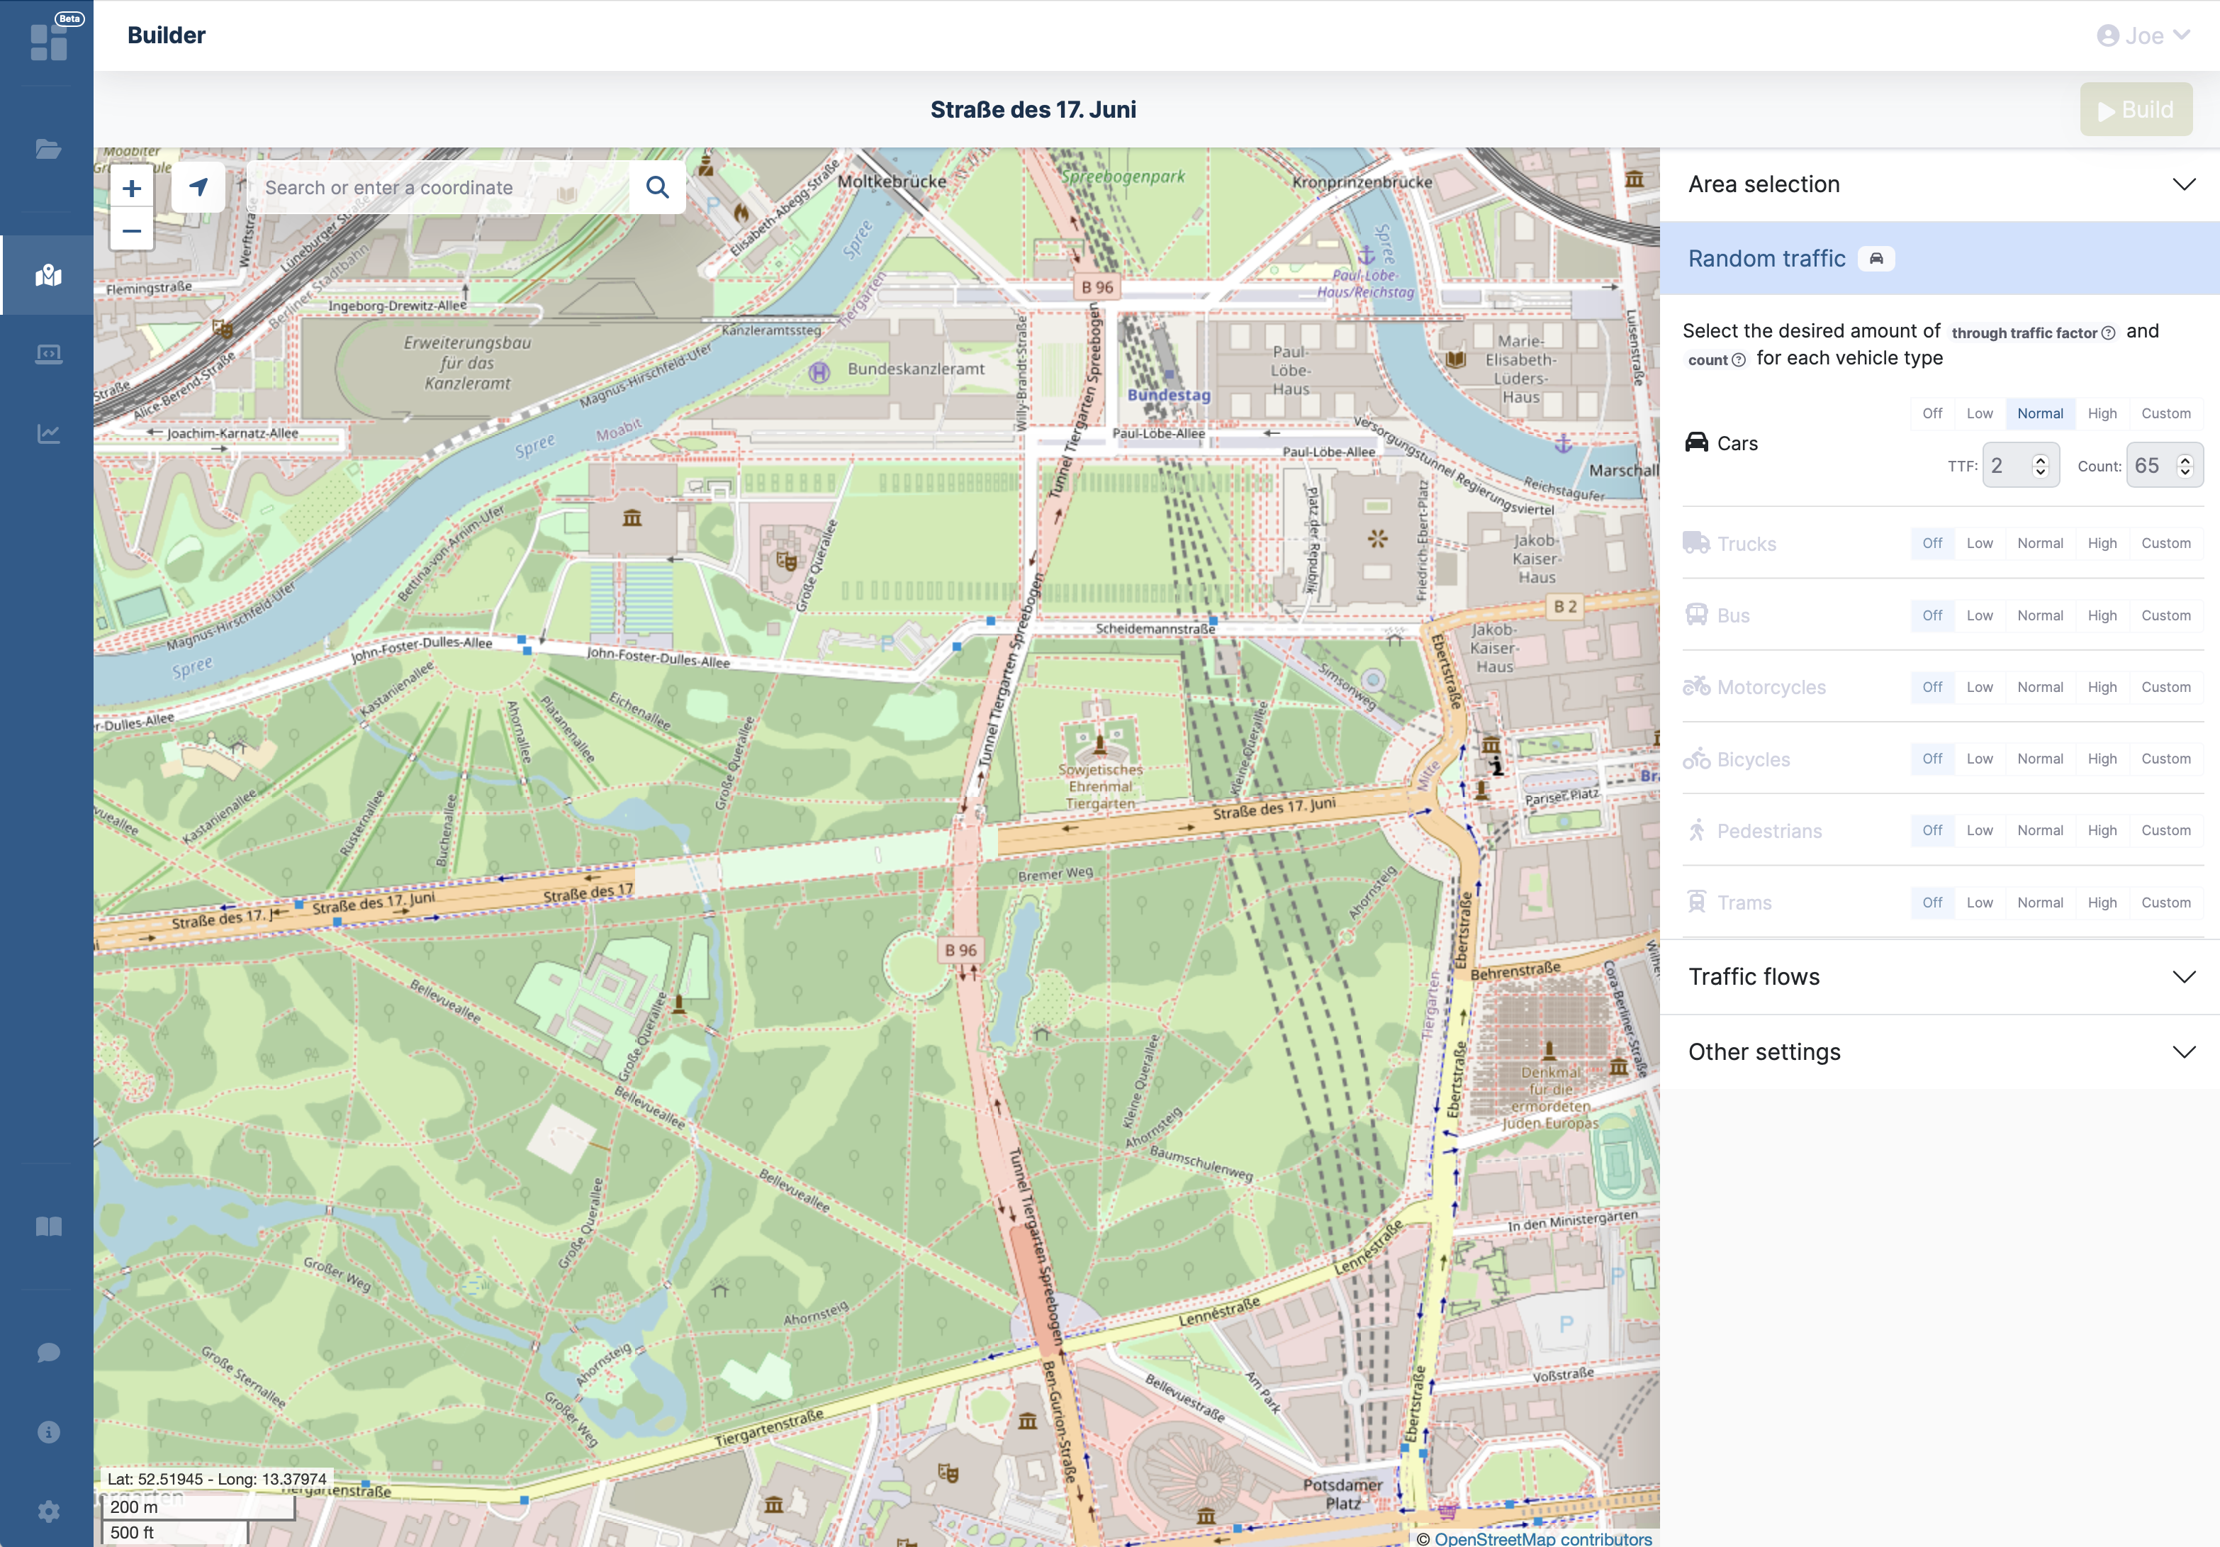Set Bus traffic to High

click(x=2102, y=615)
